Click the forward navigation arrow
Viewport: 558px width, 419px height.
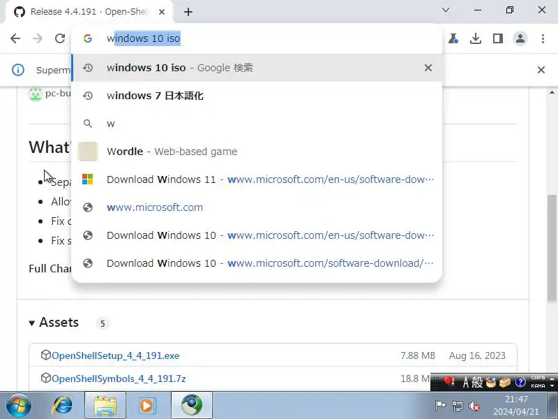[x=38, y=38]
